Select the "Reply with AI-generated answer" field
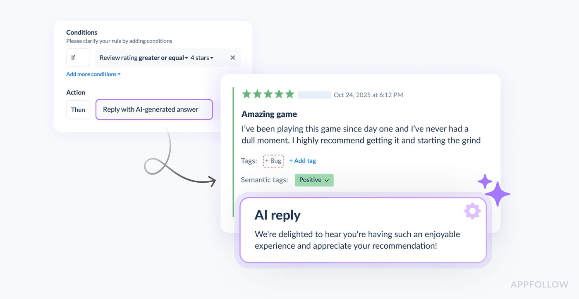 [x=154, y=110]
